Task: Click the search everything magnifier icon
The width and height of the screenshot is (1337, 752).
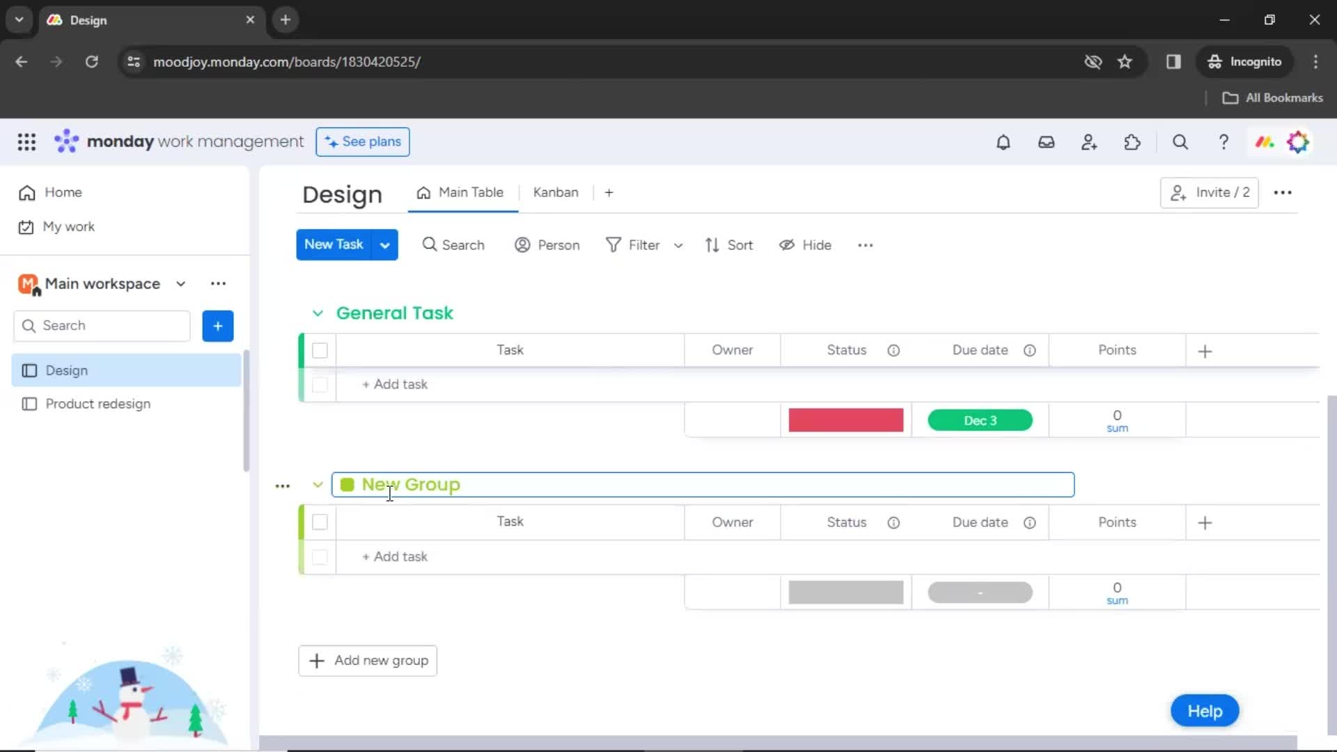Action: 1180,142
